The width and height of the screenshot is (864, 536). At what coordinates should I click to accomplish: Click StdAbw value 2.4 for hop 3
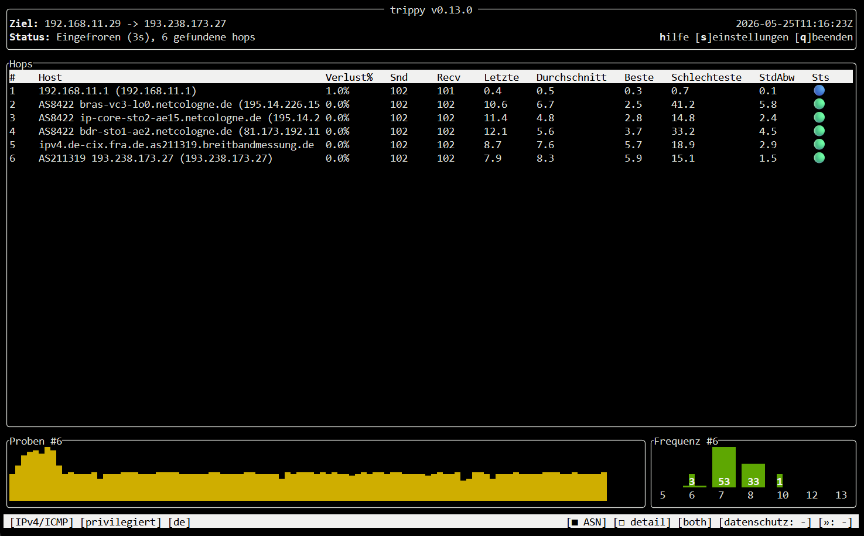(x=768, y=118)
